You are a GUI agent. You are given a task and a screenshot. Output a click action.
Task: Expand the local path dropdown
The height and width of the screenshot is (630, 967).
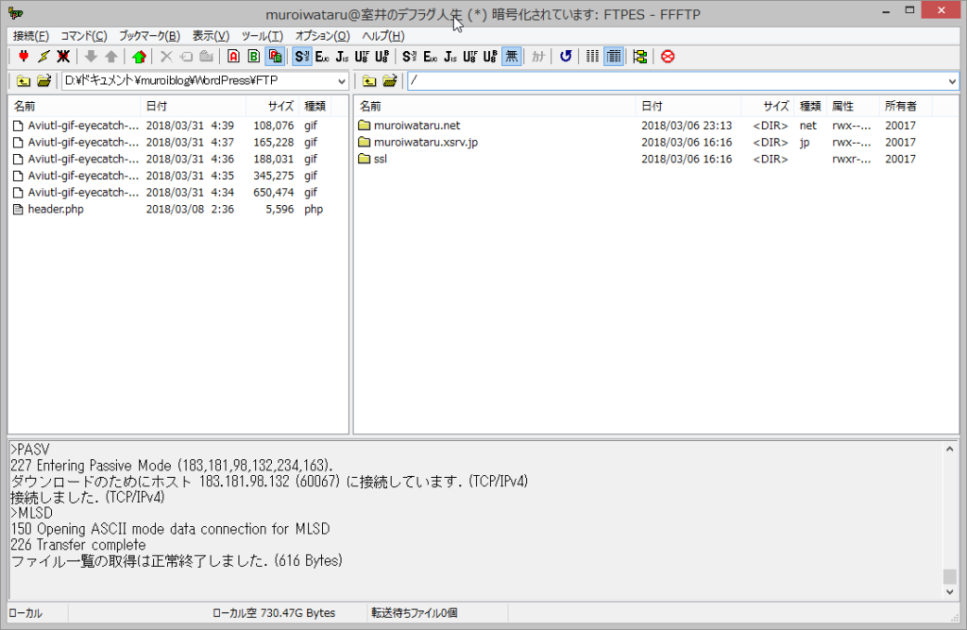pos(341,81)
